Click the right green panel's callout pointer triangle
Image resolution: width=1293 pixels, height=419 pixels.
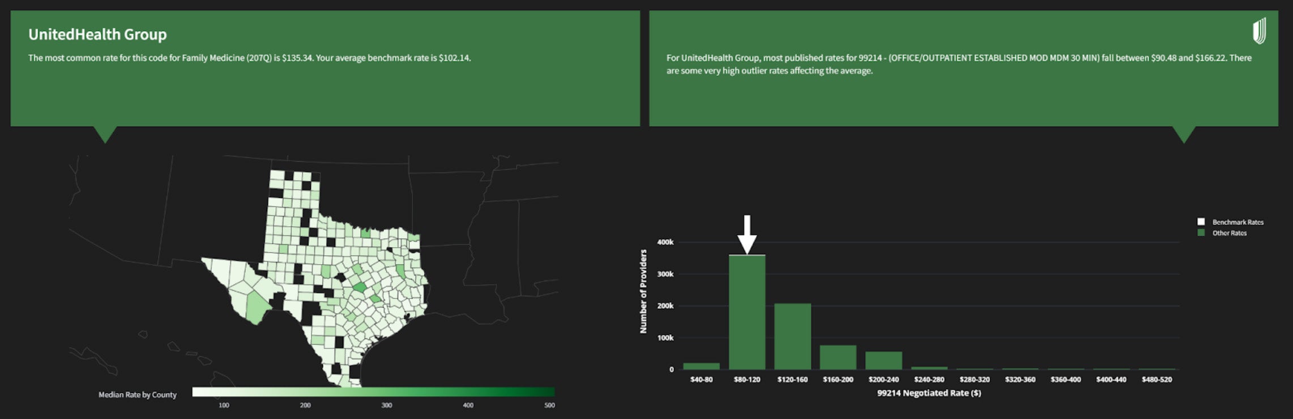tap(1184, 134)
